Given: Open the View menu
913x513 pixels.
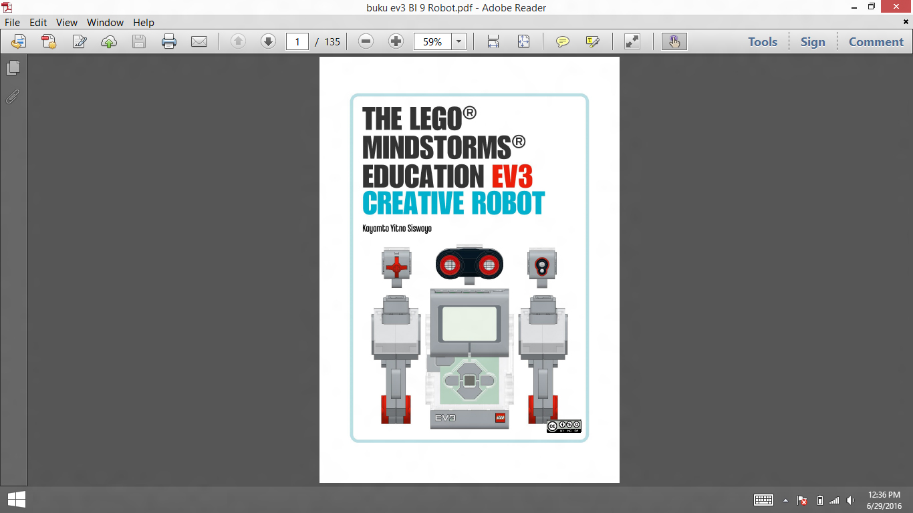Looking at the screenshot, I should pyautogui.click(x=66, y=22).
